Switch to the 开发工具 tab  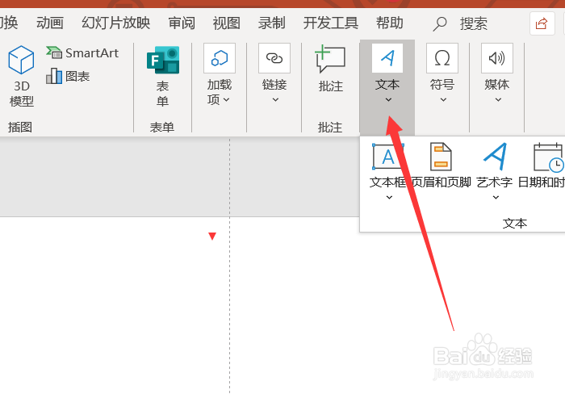(330, 23)
